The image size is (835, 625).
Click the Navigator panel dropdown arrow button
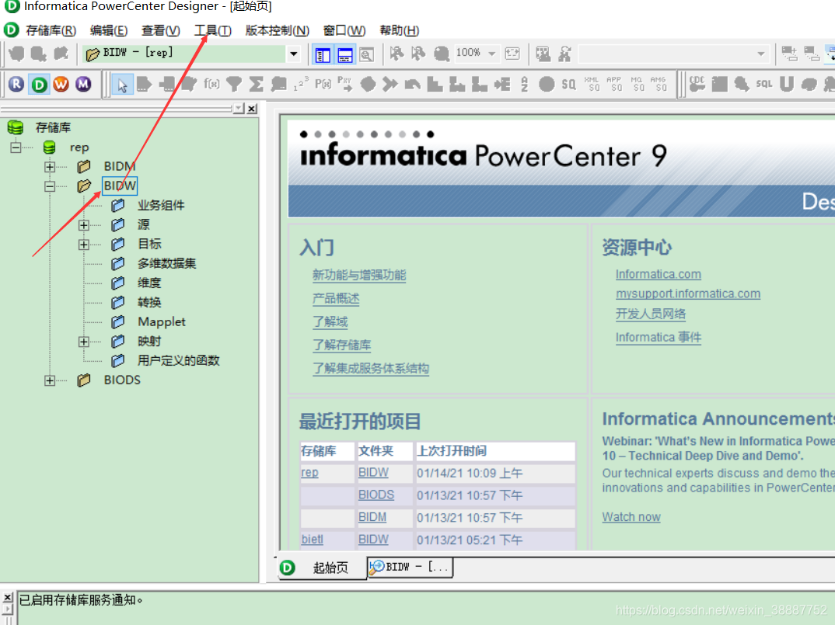(x=239, y=109)
